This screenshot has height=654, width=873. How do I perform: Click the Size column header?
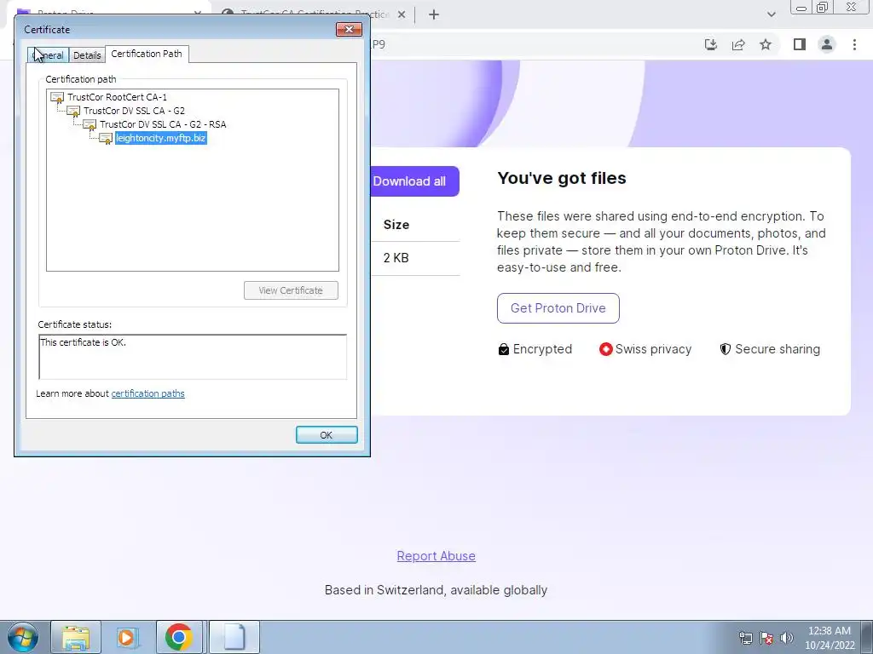pos(396,225)
